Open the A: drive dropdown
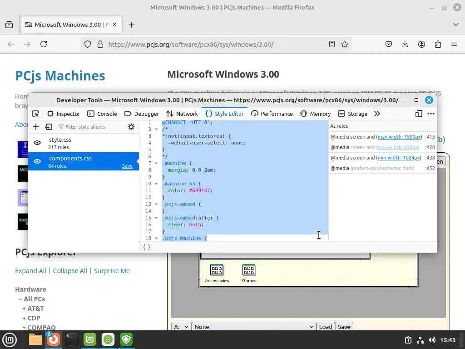Image resolution: width=465 pixels, height=349 pixels. [x=181, y=327]
